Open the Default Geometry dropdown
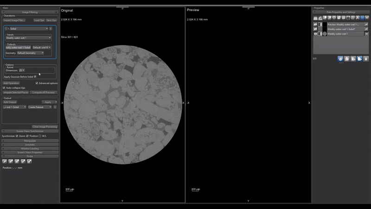This screenshot has height=209, width=371. (31, 53)
